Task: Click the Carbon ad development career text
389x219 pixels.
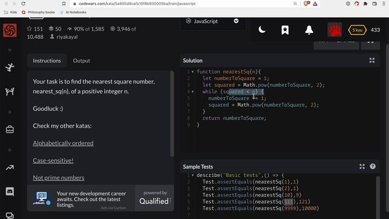Action: point(91,199)
